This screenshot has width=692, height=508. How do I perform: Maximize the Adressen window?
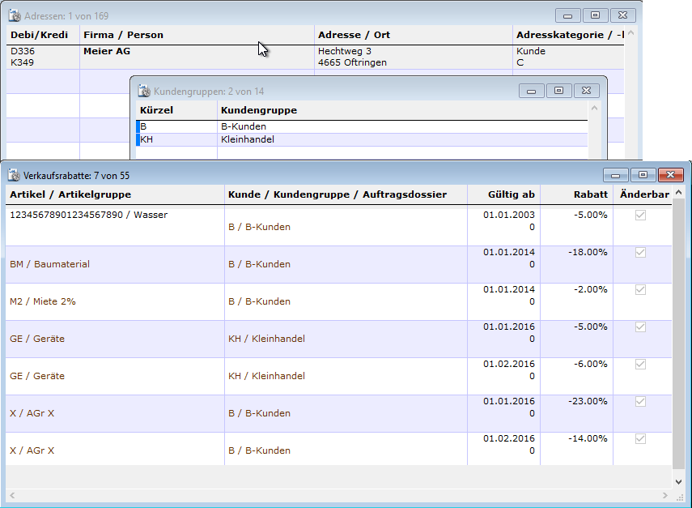pos(595,15)
